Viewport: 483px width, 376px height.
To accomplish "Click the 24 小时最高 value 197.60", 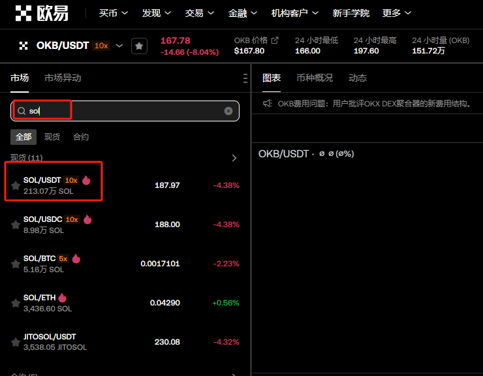I will pos(366,51).
